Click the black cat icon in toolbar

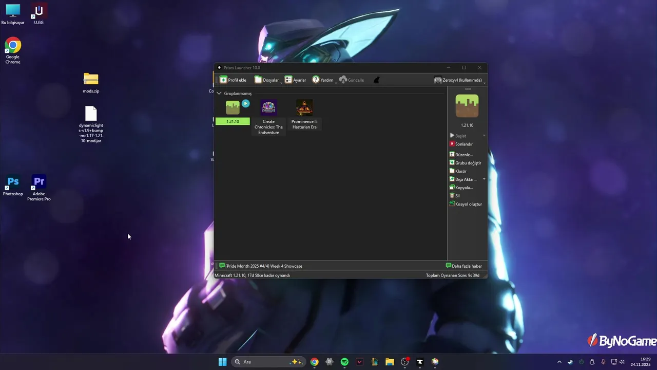[376, 80]
